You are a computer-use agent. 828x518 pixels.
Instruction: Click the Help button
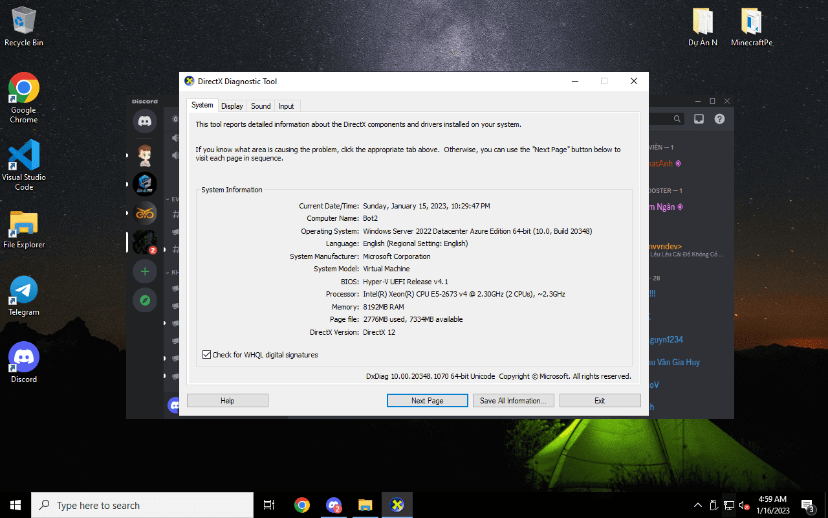point(228,401)
